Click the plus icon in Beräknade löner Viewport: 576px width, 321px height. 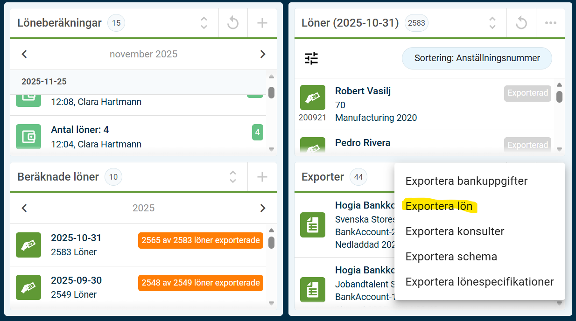pyautogui.click(x=262, y=177)
